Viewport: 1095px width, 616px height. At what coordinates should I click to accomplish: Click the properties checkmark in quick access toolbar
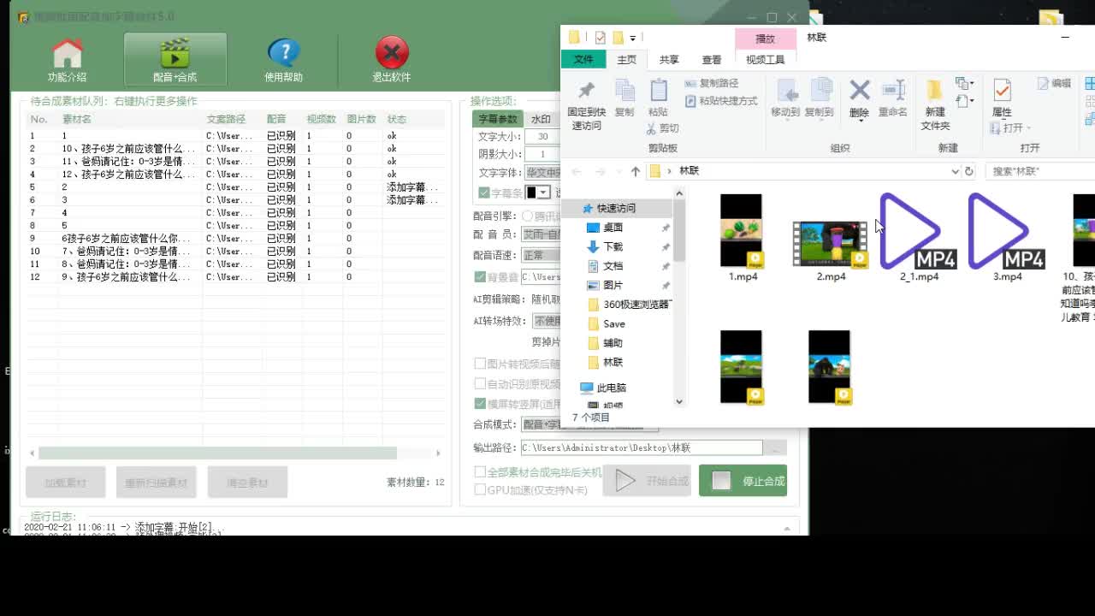point(600,38)
